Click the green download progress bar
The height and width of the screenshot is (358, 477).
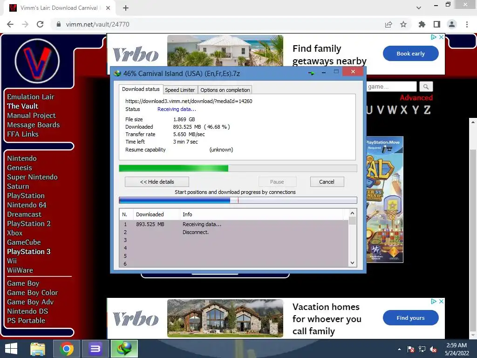tap(238, 168)
